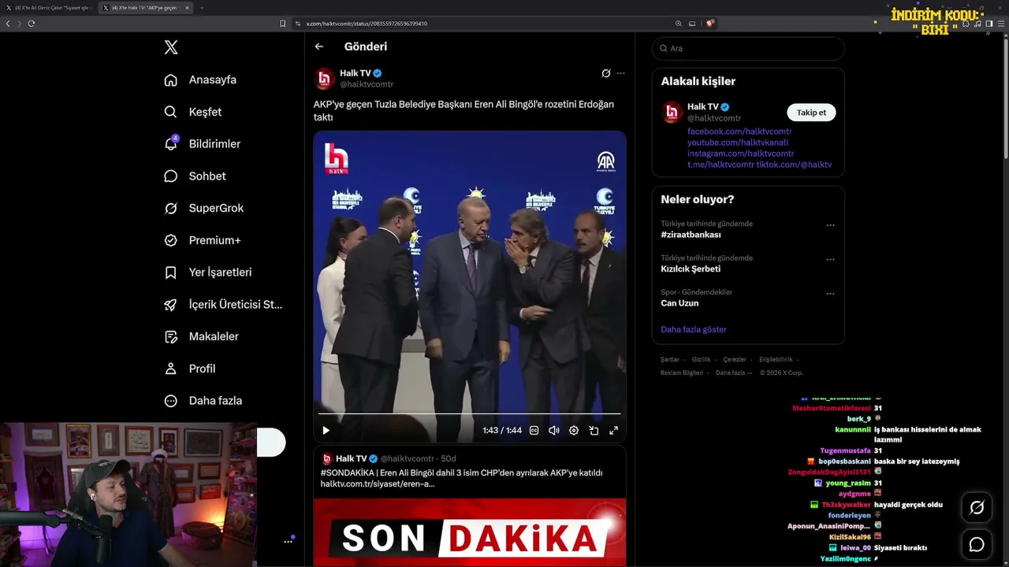Open the post's three-dot more menu
The height and width of the screenshot is (567, 1009).
tap(620, 73)
